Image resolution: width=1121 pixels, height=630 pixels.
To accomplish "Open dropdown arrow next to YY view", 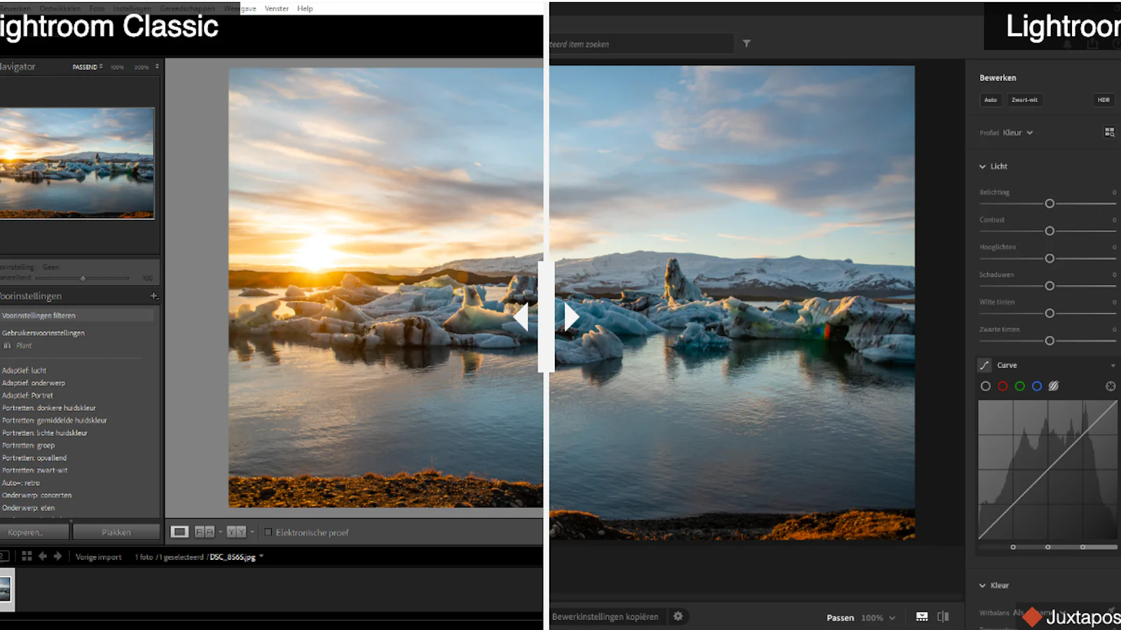I will click(252, 532).
